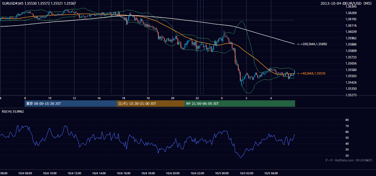Click price axis label 1.36345
This screenshot has height=176, width=376.
(x=352, y=6)
